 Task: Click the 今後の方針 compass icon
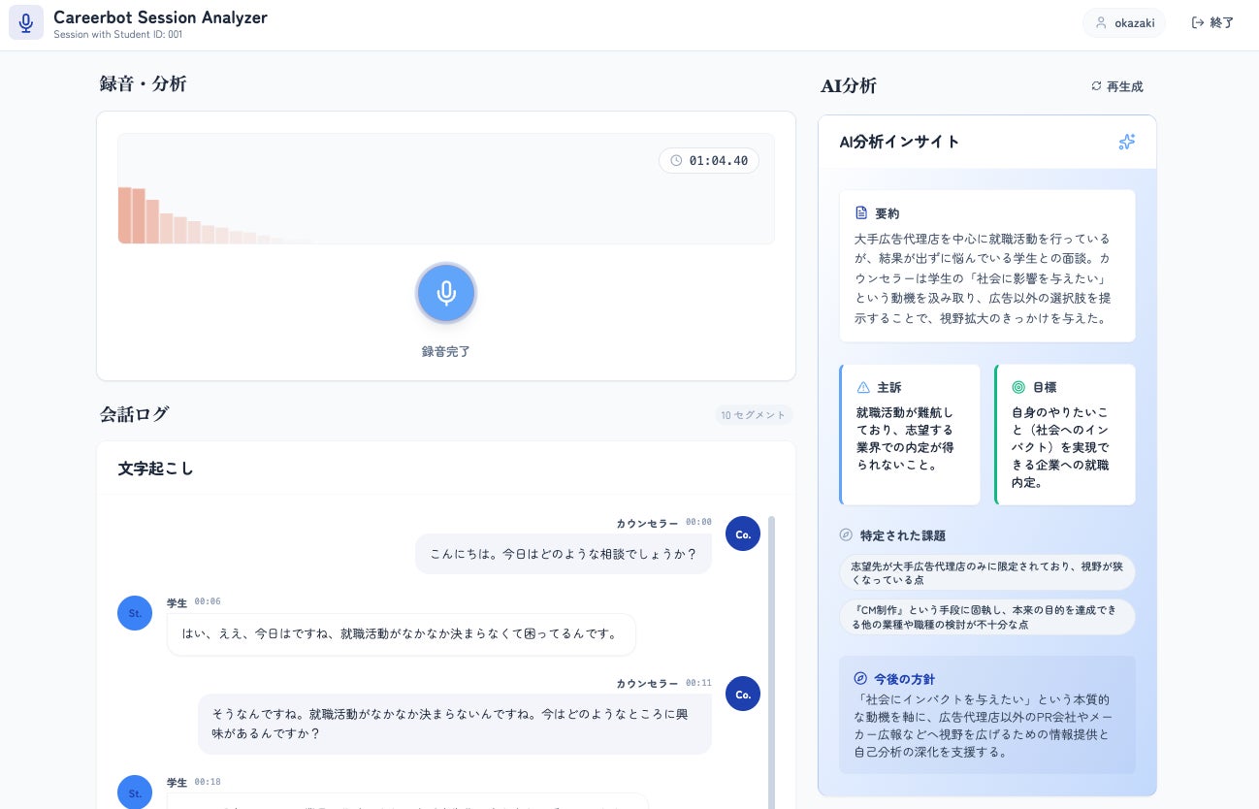(859, 679)
